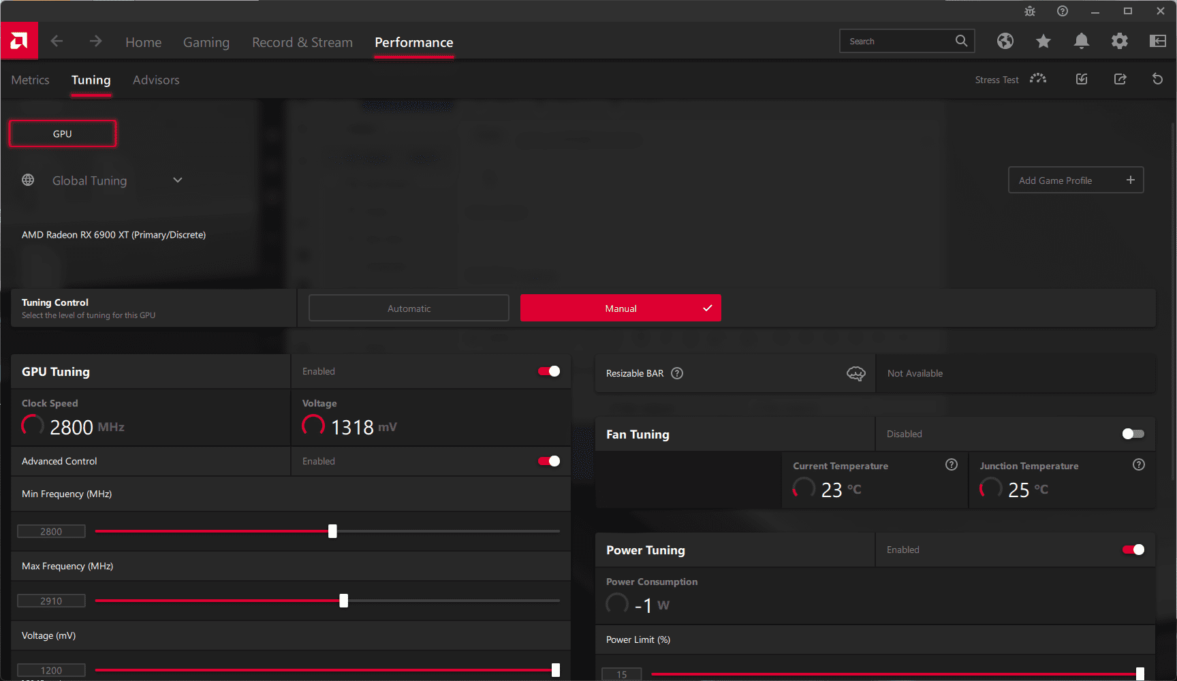
Task: Click the Resizable BAR brain icon
Action: pos(856,373)
